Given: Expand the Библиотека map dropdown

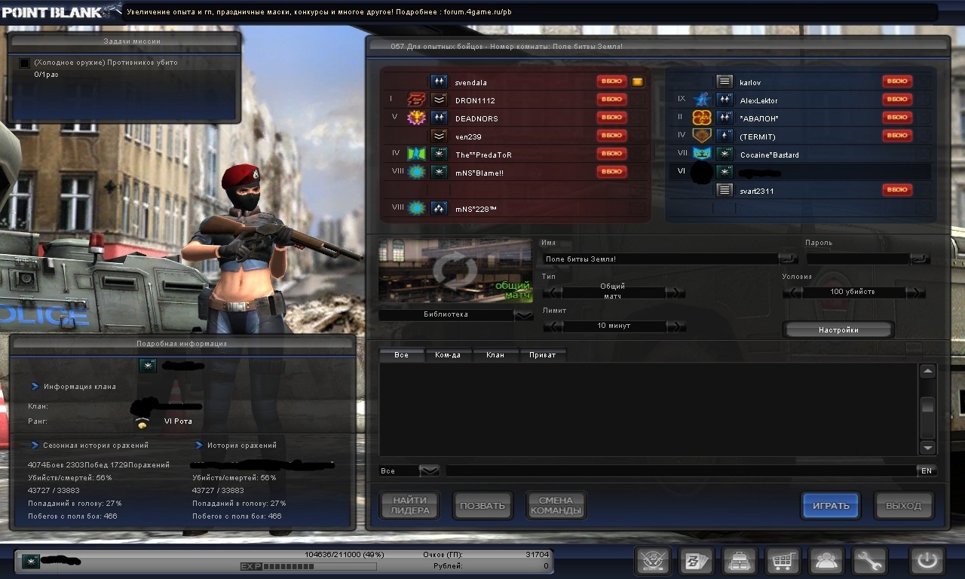Looking at the screenshot, I should [x=523, y=315].
